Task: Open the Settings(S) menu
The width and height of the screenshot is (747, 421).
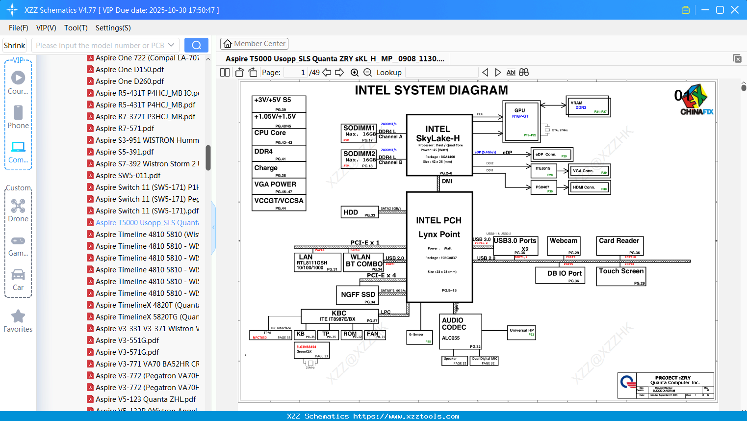Action: pos(113,28)
